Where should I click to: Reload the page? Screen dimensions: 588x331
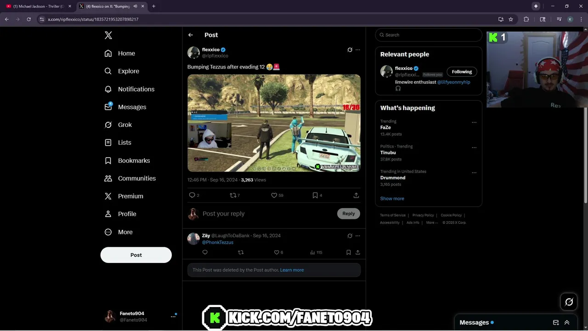pos(28,19)
